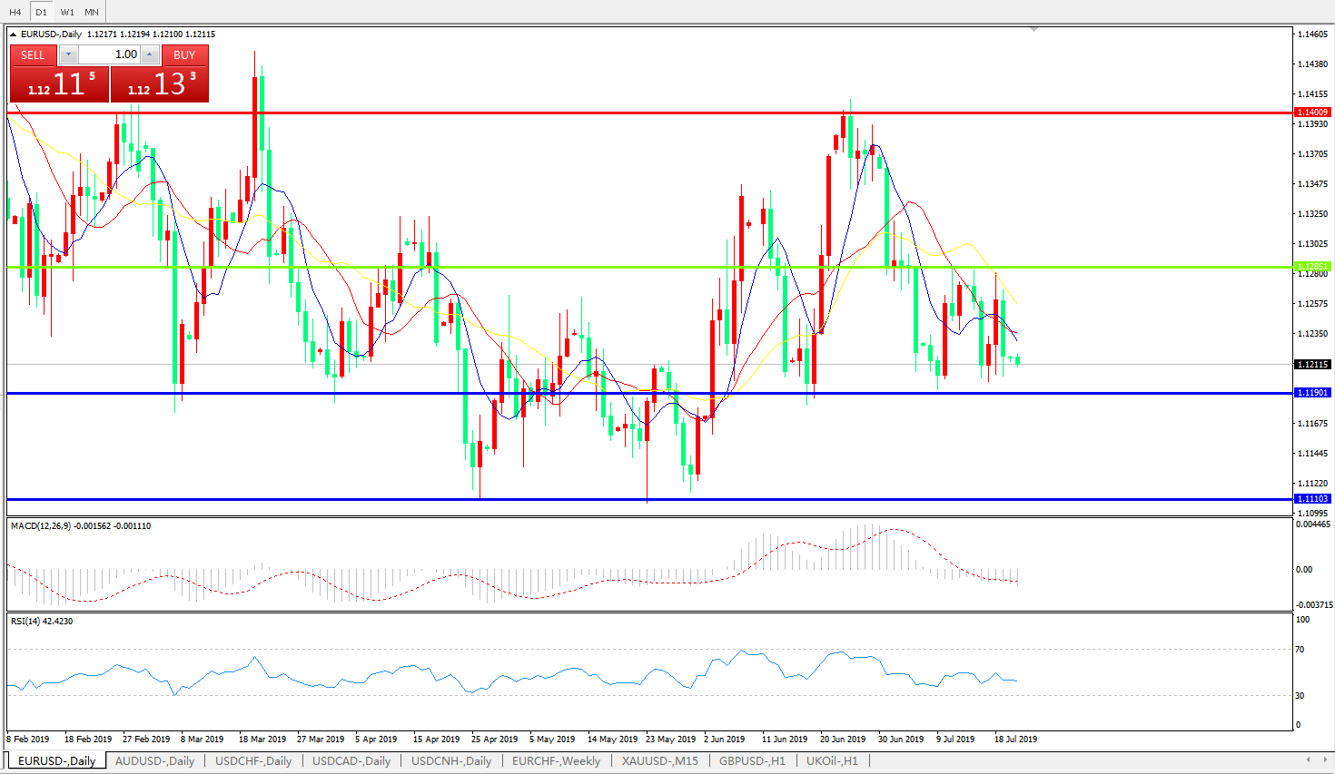Switch to the H4 timeframe

[x=15, y=12]
